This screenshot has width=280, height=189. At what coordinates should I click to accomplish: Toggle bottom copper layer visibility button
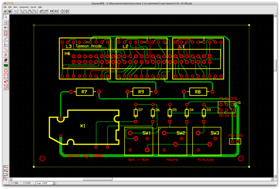point(6,175)
